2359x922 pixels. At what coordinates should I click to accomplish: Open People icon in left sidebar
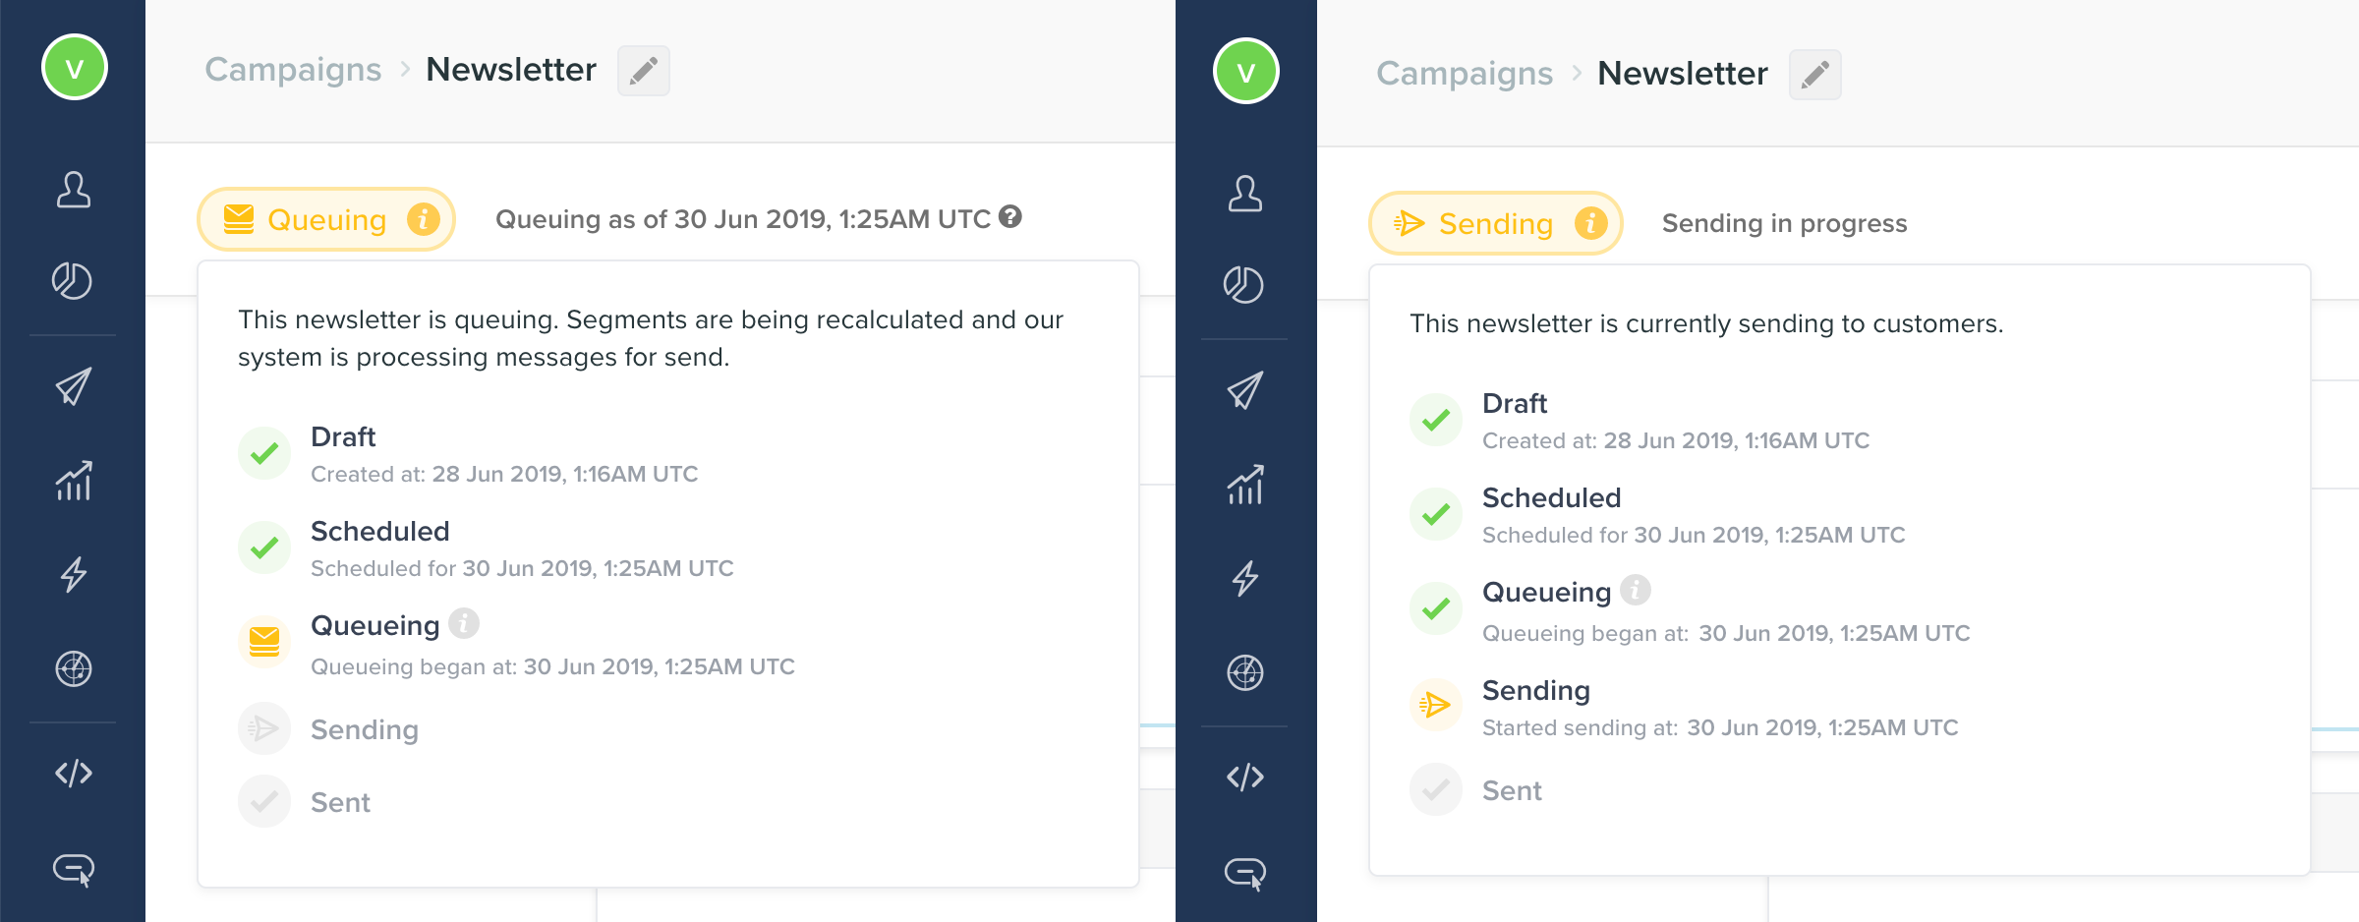point(74,189)
